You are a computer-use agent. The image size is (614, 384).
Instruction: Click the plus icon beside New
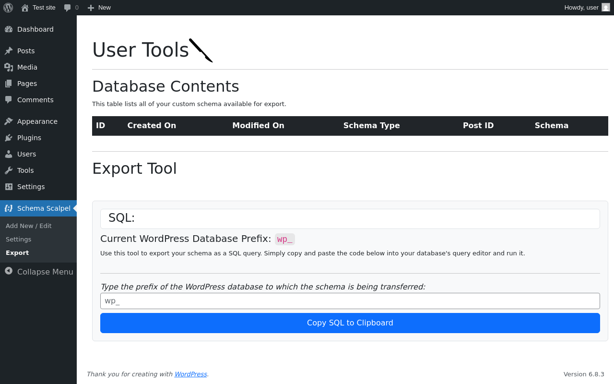pyautogui.click(x=91, y=8)
